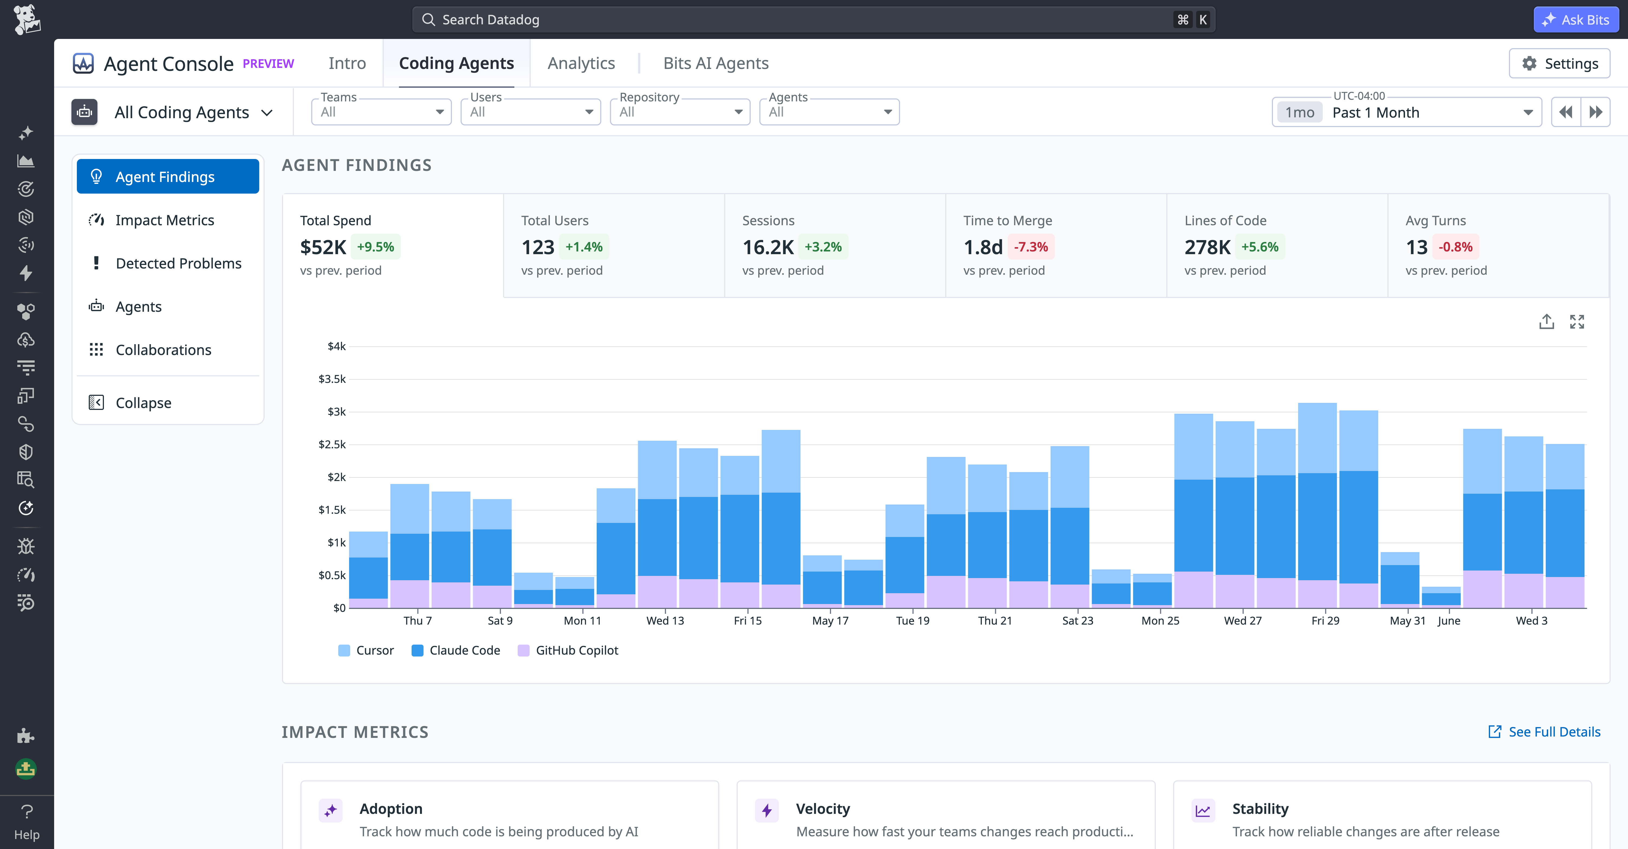Open the list magnifier sidebar icon

tap(26, 603)
